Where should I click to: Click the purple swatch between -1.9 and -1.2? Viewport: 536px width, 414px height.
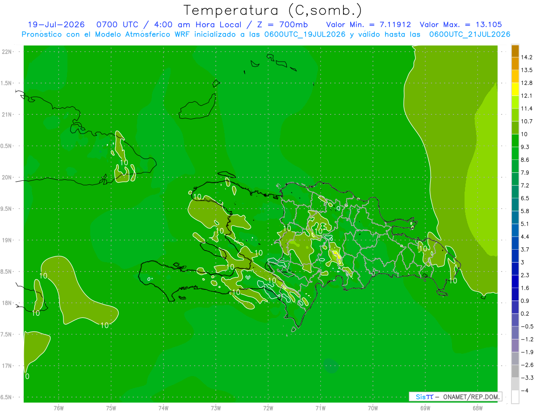pyautogui.click(x=515, y=346)
